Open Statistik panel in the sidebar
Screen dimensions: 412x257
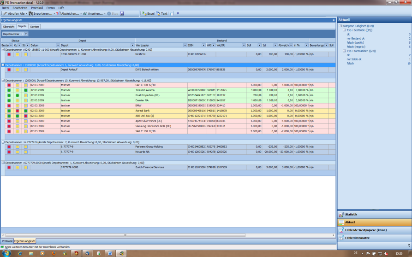click(x=351, y=214)
